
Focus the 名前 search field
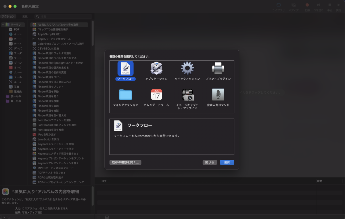(63, 17)
